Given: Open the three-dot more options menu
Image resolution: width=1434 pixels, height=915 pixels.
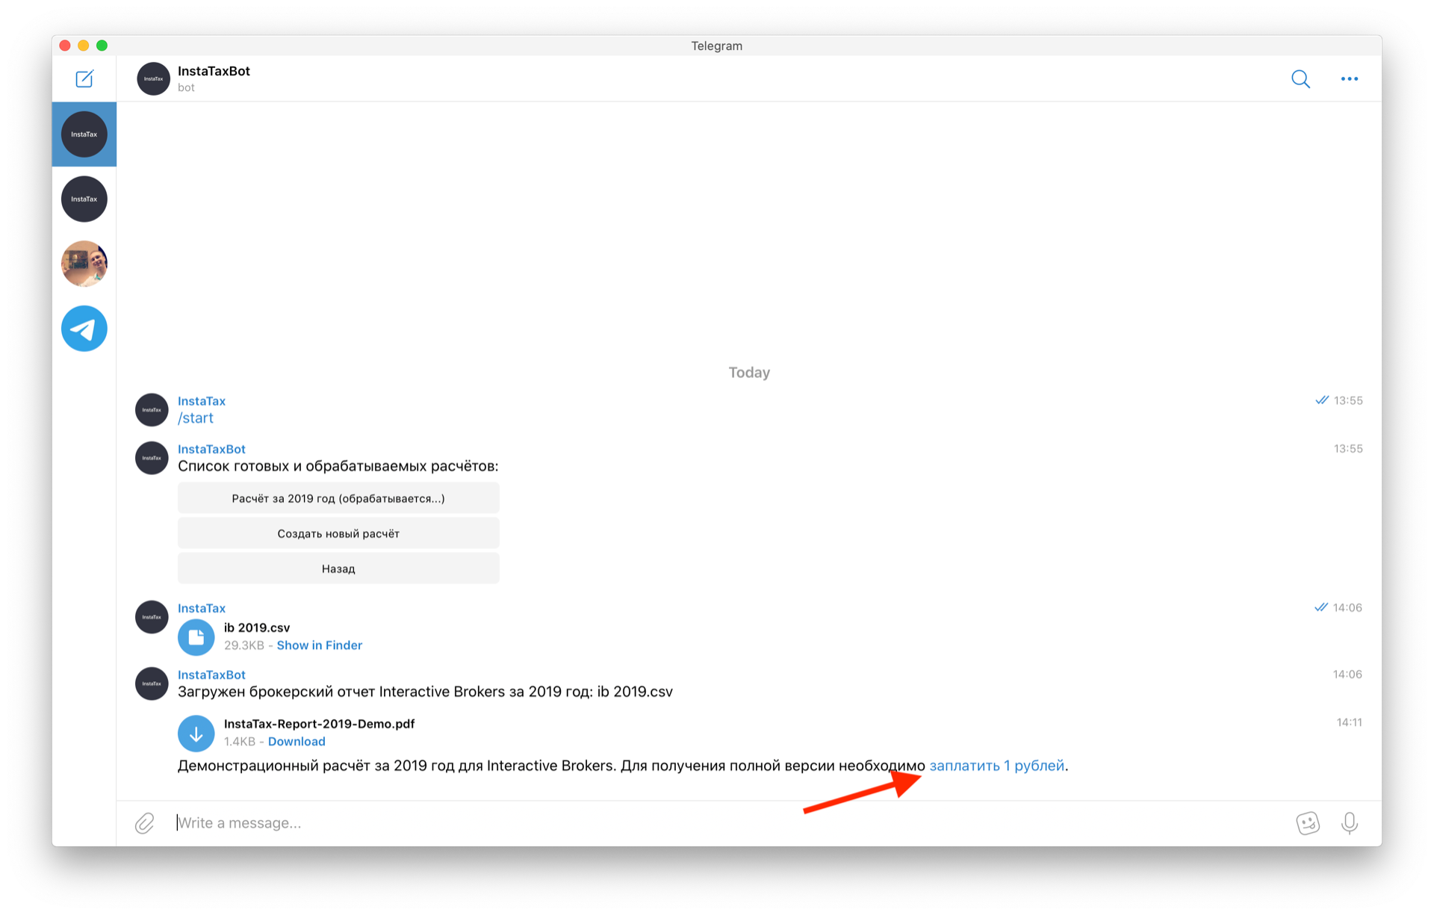Looking at the screenshot, I should [1349, 78].
